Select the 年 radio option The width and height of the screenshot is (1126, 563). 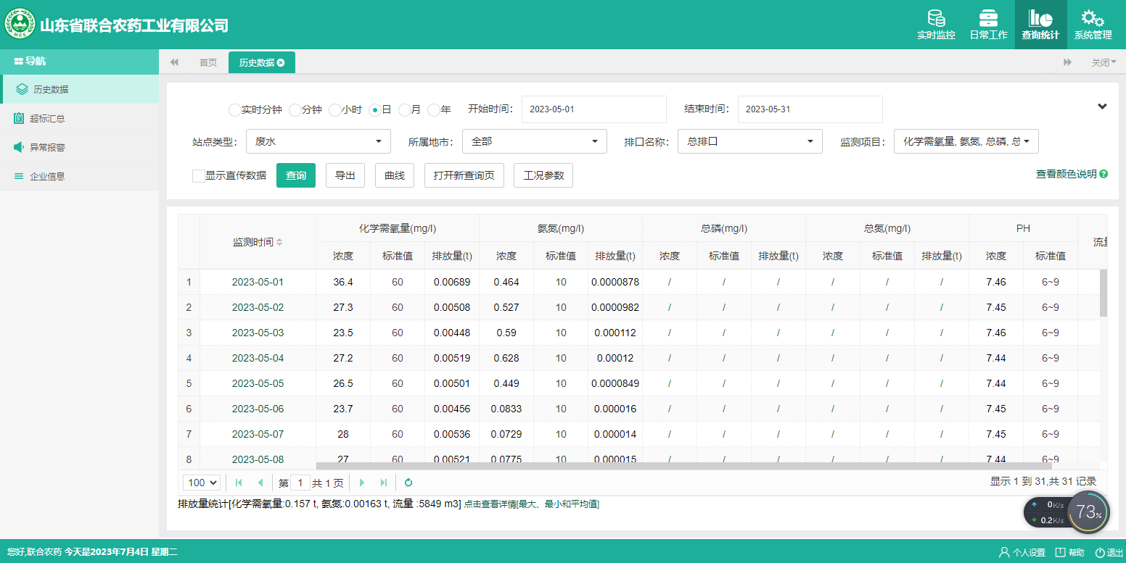pyautogui.click(x=433, y=110)
